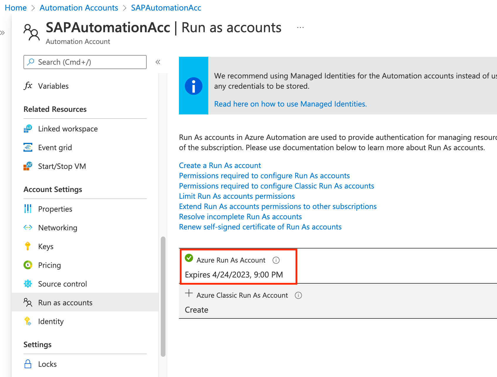The width and height of the screenshot is (497, 377).
Task: Open Renew self-signed certificate of Run As accounts
Action: (260, 227)
